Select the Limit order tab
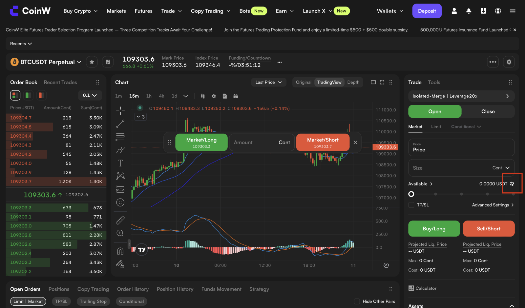The width and height of the screenshot is (525, 308). tap(436, 126)
